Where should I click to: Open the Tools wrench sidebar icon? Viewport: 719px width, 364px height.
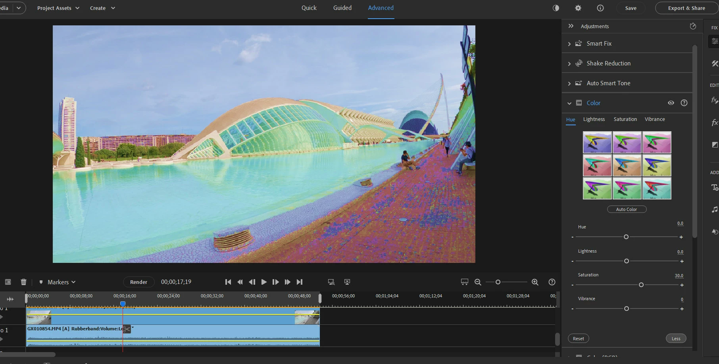(715, 63)
